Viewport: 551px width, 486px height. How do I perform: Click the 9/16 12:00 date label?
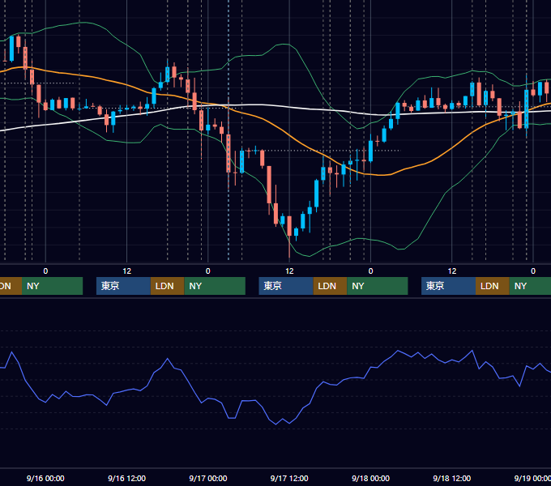(127, 478)
